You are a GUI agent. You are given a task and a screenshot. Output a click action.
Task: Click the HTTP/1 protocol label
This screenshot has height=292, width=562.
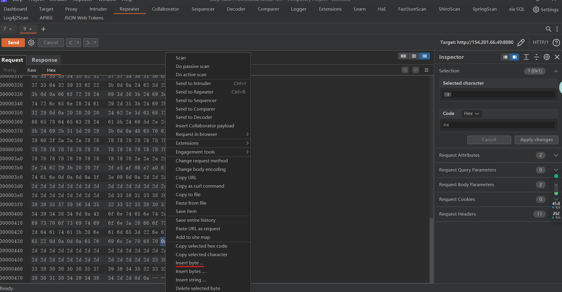tap(541, 42)
